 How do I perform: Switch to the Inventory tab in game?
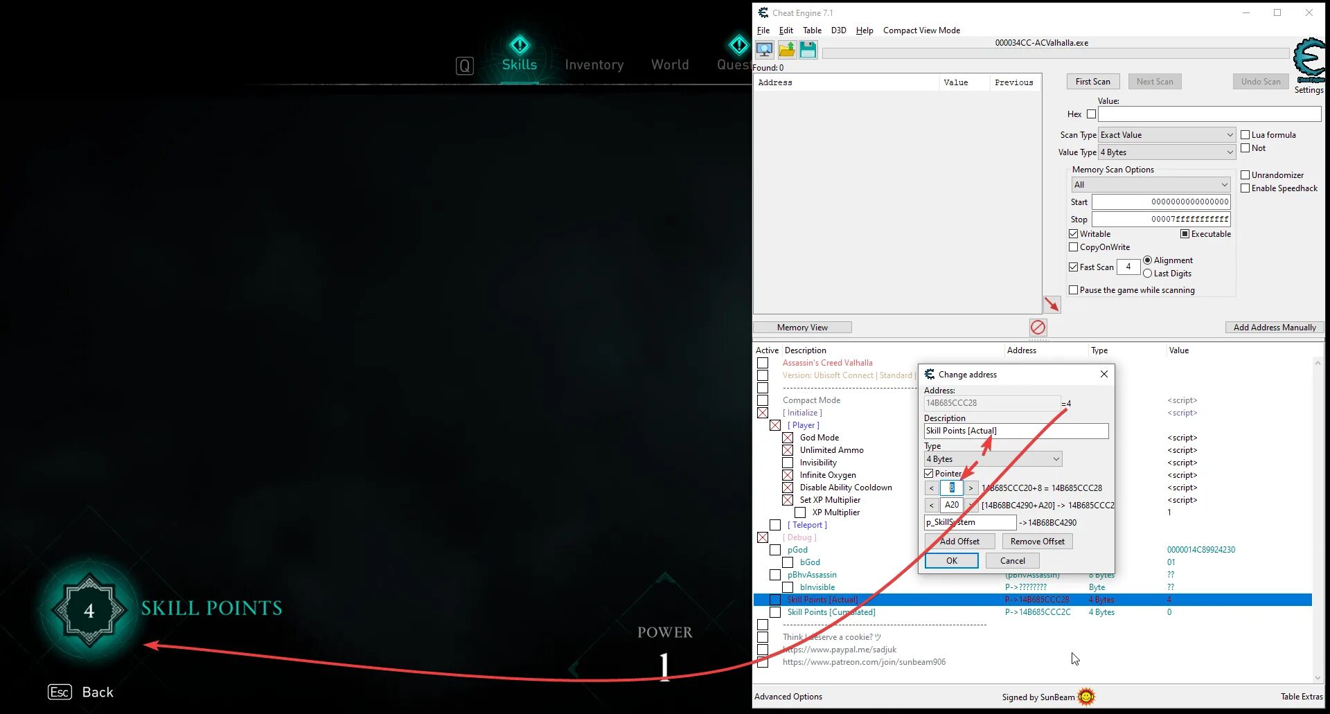pos(594,65)
